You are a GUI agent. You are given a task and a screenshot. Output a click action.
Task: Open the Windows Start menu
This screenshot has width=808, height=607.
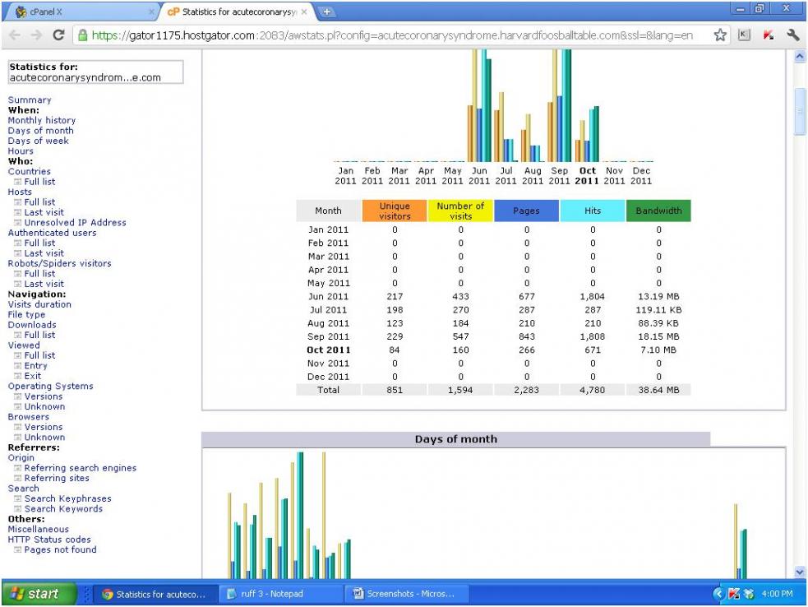point(37,594)
